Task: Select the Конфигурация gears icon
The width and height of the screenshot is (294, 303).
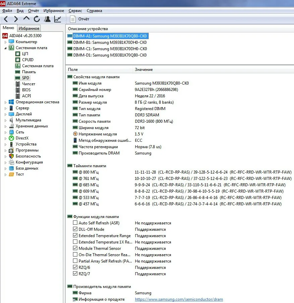Action: pos(11,162)
